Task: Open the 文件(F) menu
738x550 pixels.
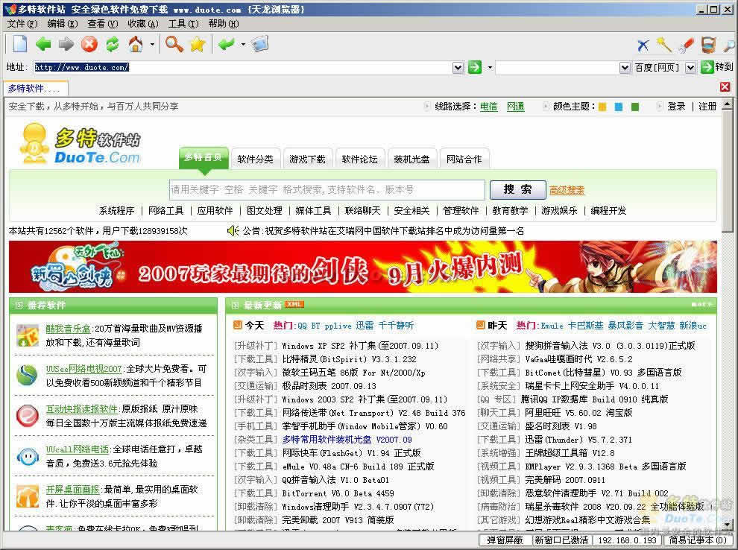Action: [x=22, y=24]
